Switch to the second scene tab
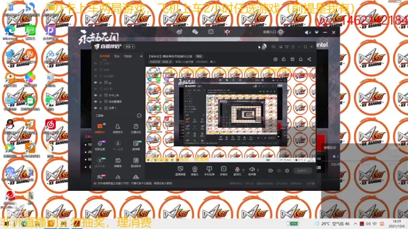Viewport: 408px width, 229px height. 117,56
